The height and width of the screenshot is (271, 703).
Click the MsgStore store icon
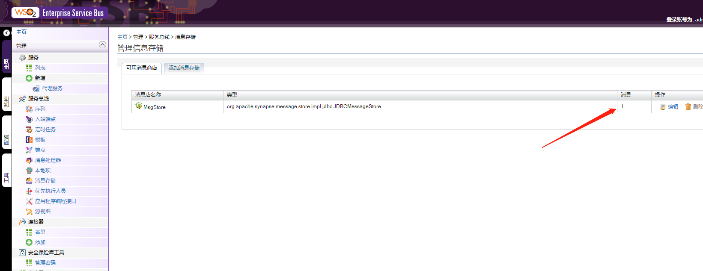pyautogui.click(x=139, y=106)
